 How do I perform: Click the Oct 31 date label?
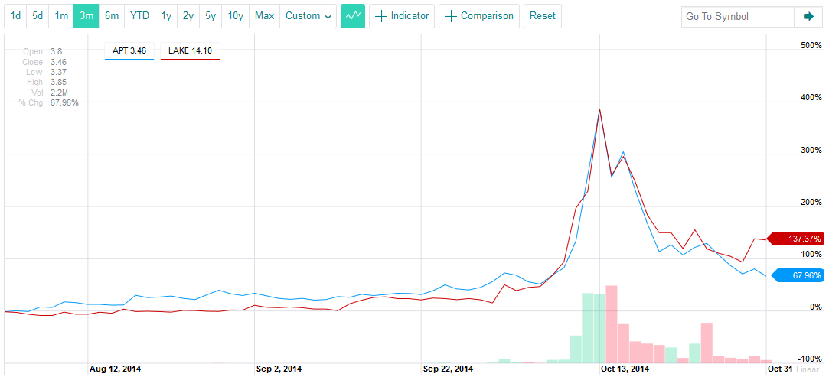pyautogui.click(x=780, y=369)
